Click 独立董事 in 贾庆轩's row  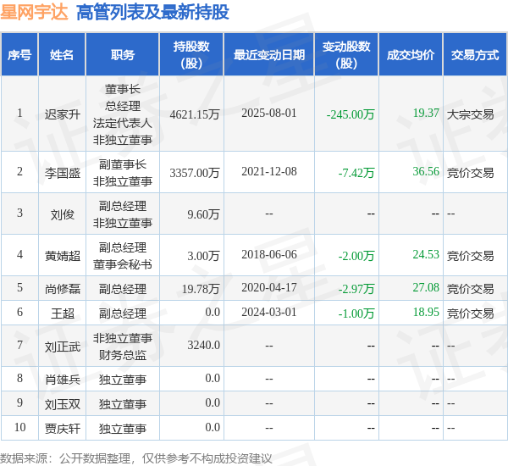tap(123, 429)
